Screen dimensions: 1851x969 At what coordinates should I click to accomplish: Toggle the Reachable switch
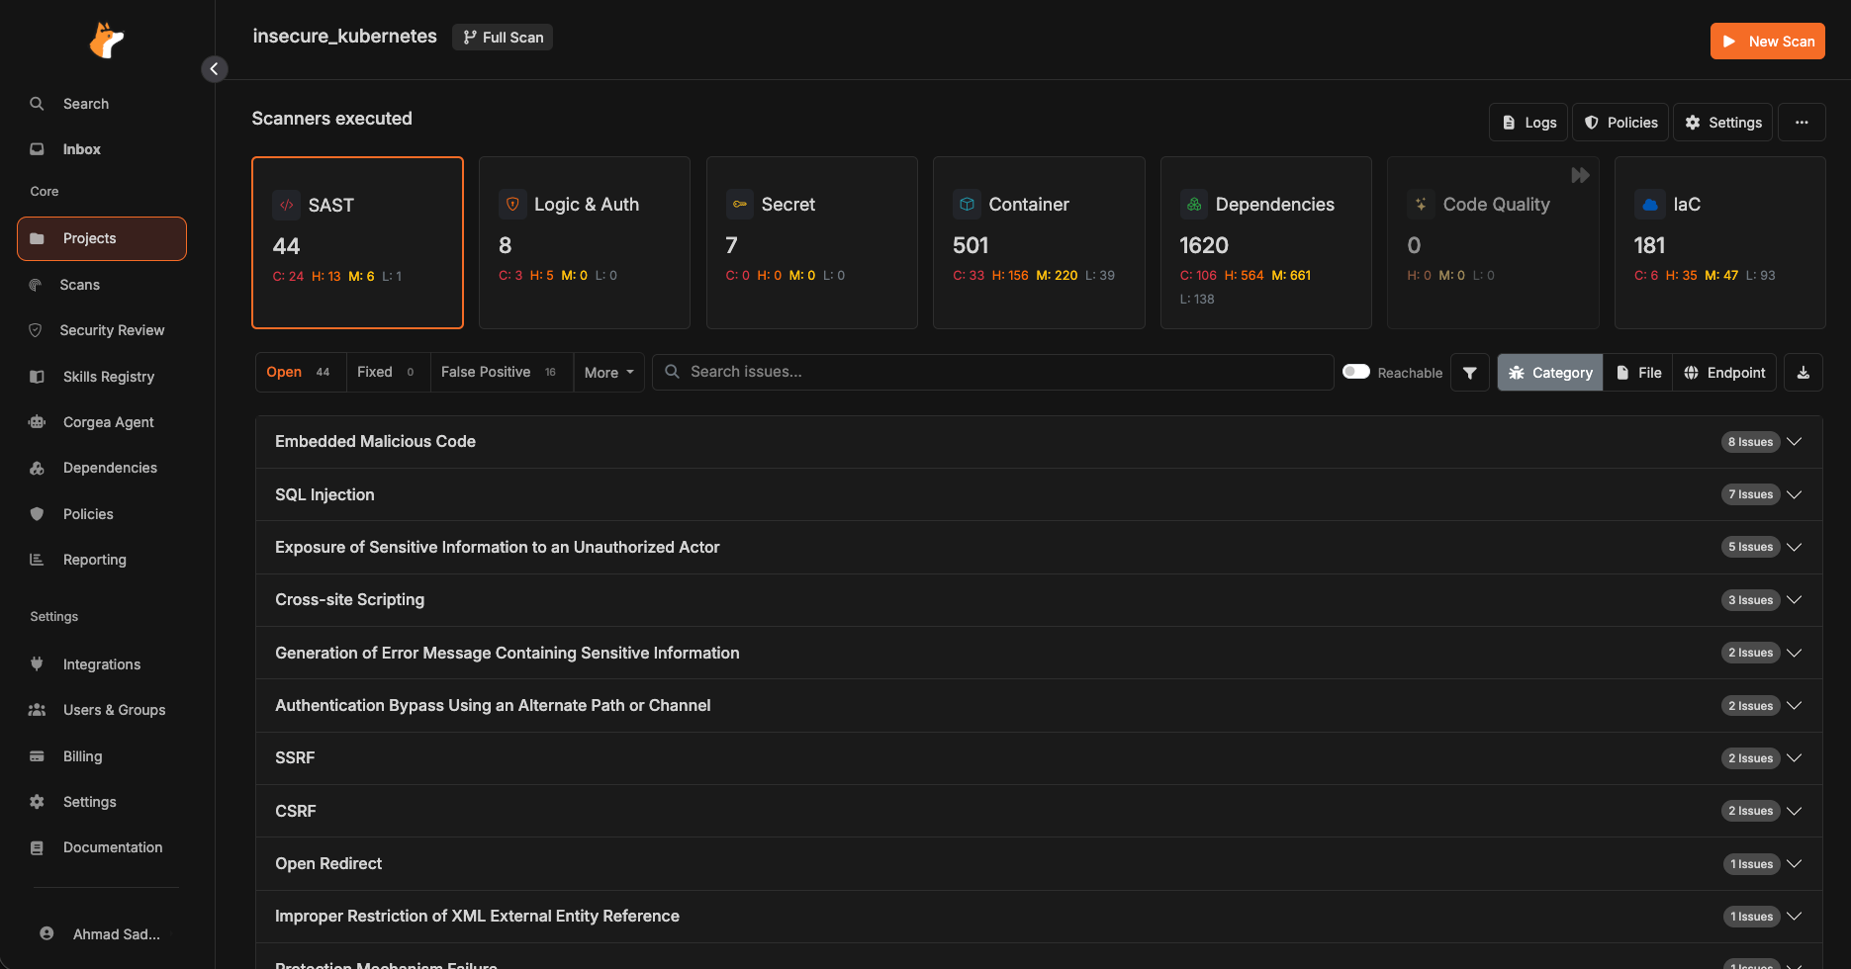(x=1356, y=372)
